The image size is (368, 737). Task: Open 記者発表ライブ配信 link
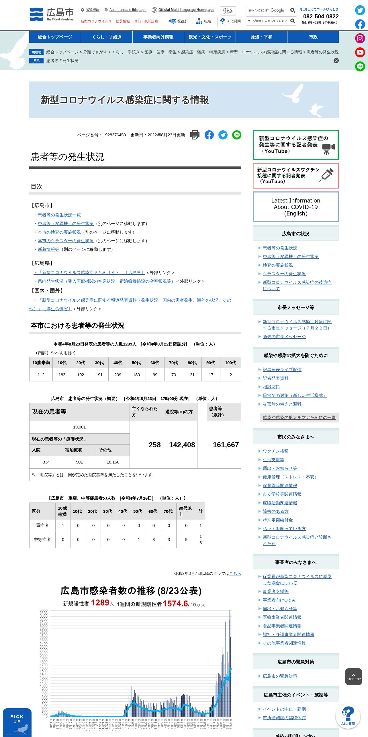click(282, 370)
